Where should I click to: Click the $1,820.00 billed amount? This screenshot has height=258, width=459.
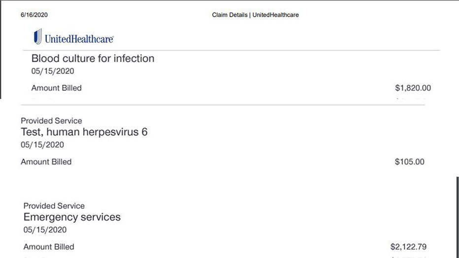tap(413, 88)
